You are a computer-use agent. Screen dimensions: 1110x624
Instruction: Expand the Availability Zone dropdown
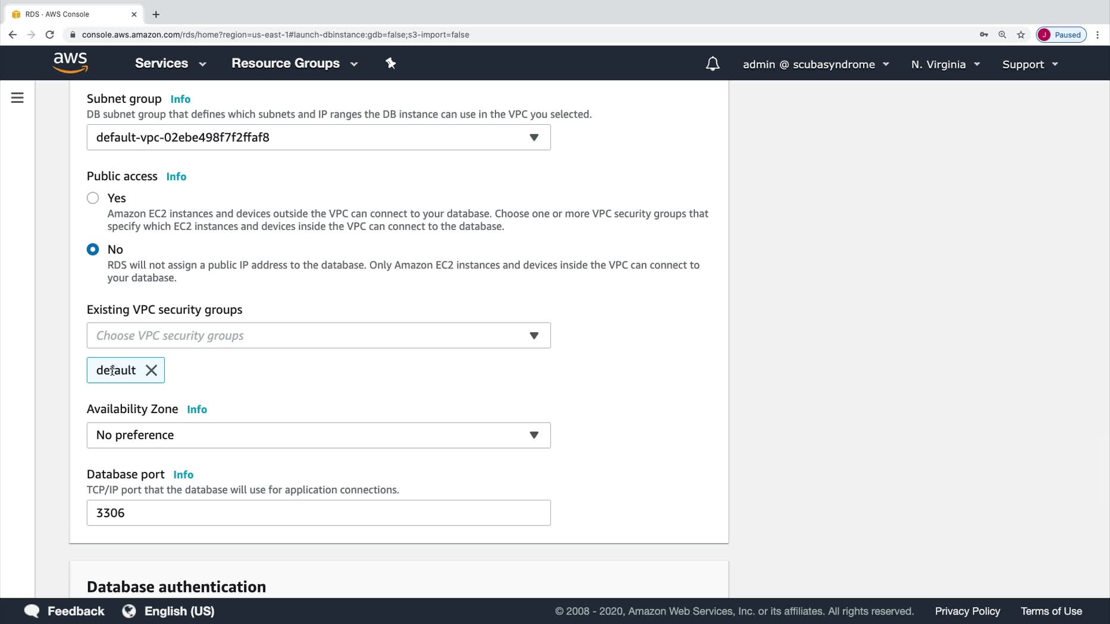click(x=318, y=435)
